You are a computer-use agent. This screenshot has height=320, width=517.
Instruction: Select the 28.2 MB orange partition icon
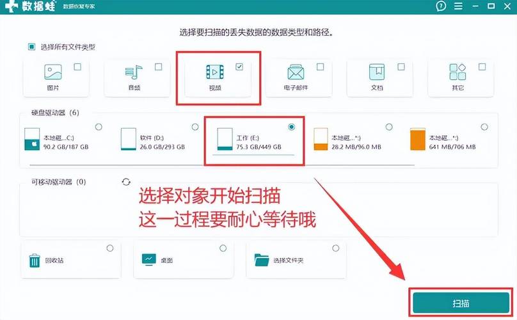coord(321,140)
